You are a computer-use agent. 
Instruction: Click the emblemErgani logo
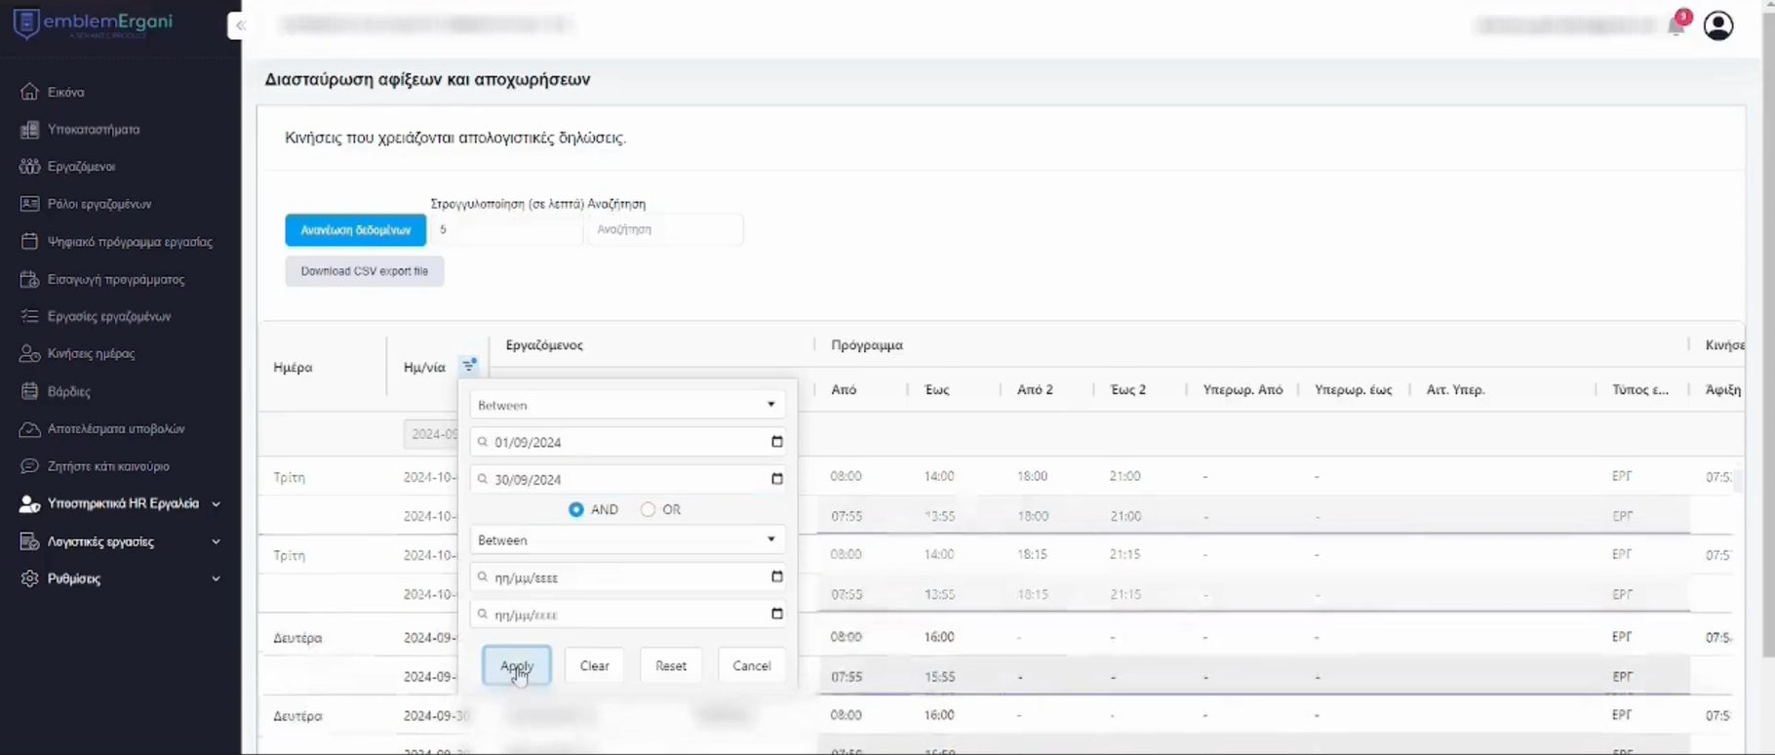(x=93, y=24)
